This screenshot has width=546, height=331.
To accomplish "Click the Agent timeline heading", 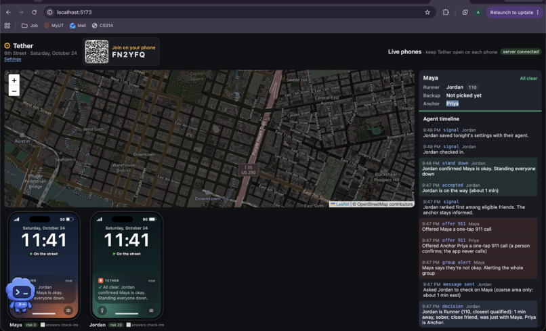I will (441, 118).
